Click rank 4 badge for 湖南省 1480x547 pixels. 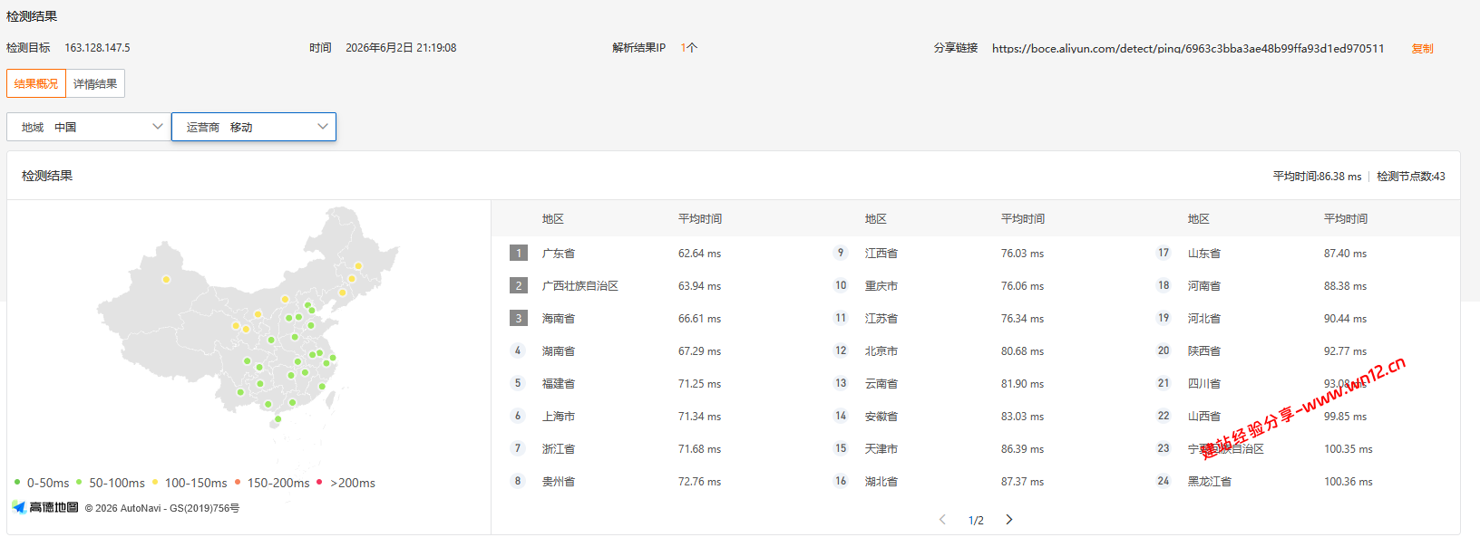click(x=518, y=350)
